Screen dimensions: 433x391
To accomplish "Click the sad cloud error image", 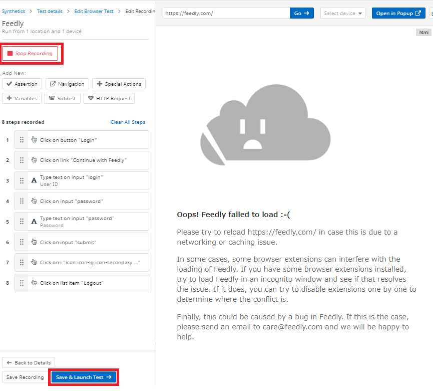I will [265, 125].
